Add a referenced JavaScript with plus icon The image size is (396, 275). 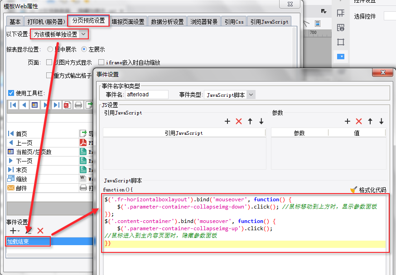coord(227,121)
